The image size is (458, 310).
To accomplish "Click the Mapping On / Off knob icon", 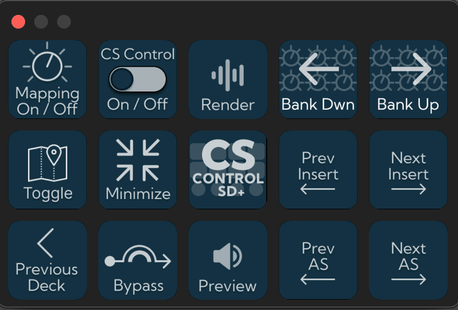I will pyautogui.click(x=47, y=62).
